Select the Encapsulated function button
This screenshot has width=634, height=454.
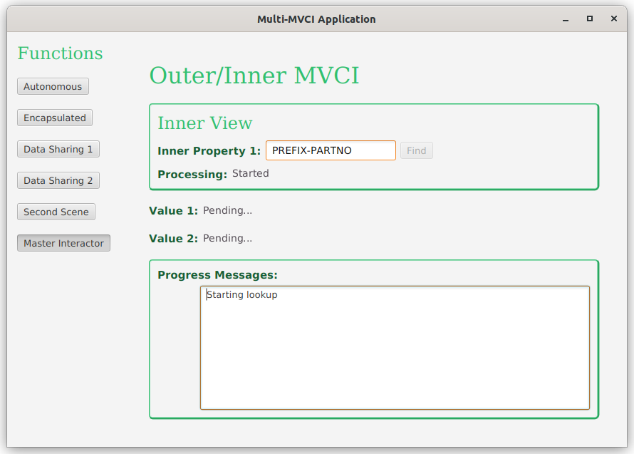(54, 118)
